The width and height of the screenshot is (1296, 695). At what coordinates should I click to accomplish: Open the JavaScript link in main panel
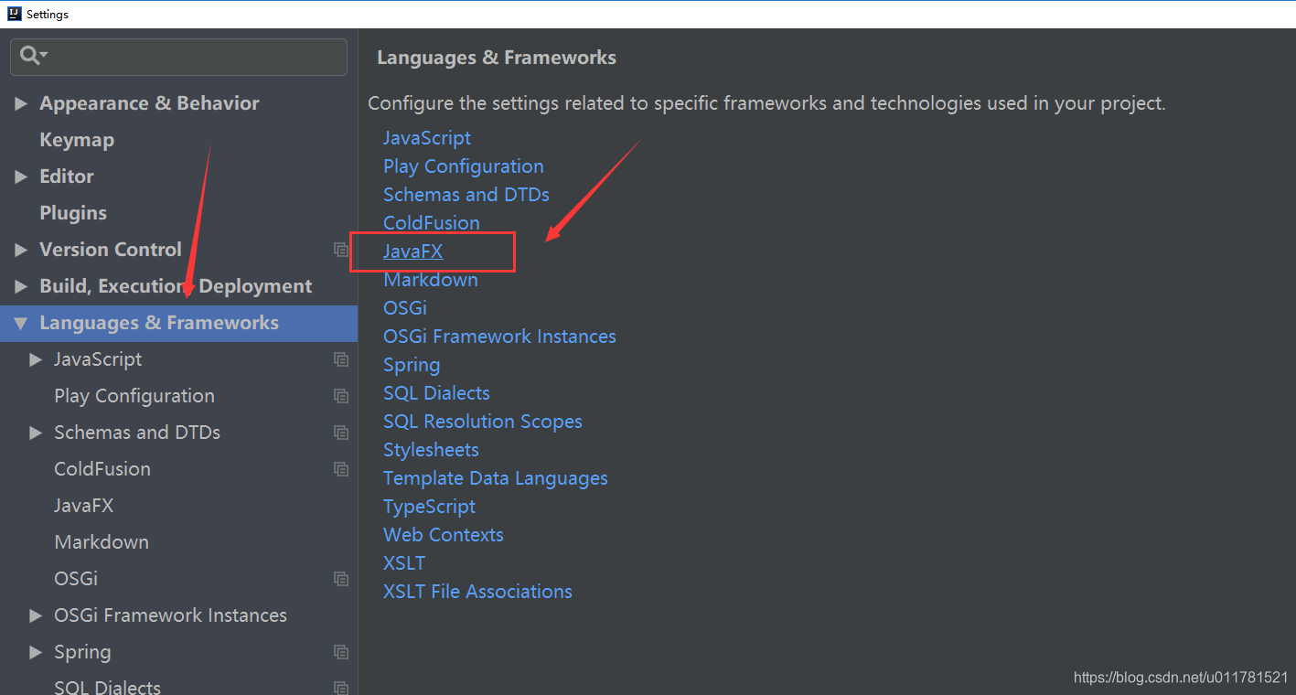(427, 138)
